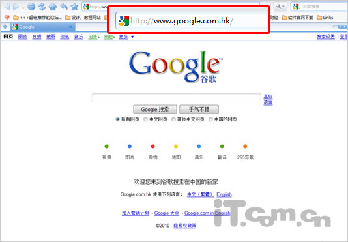Switch language to 中文（繁體）
The image size is (348, 242).
[x=201, y=194]
